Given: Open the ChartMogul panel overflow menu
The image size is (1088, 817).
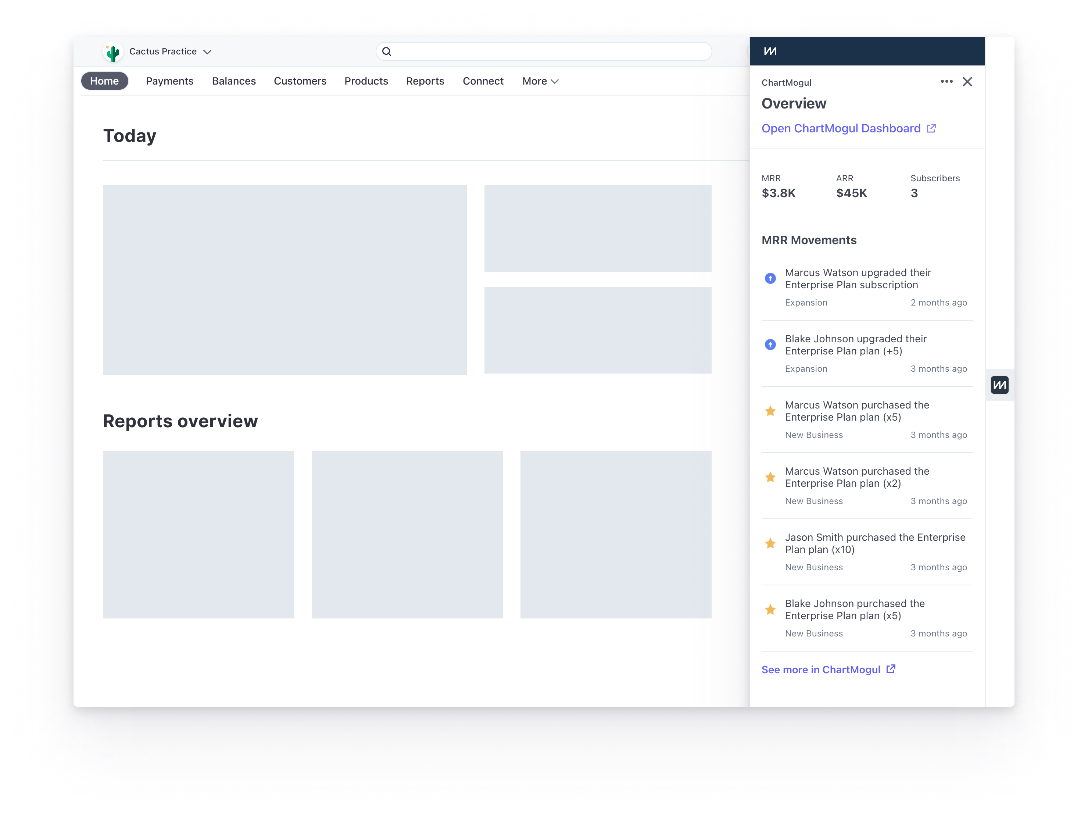Looking at the screenshot, I should point(946,81).
